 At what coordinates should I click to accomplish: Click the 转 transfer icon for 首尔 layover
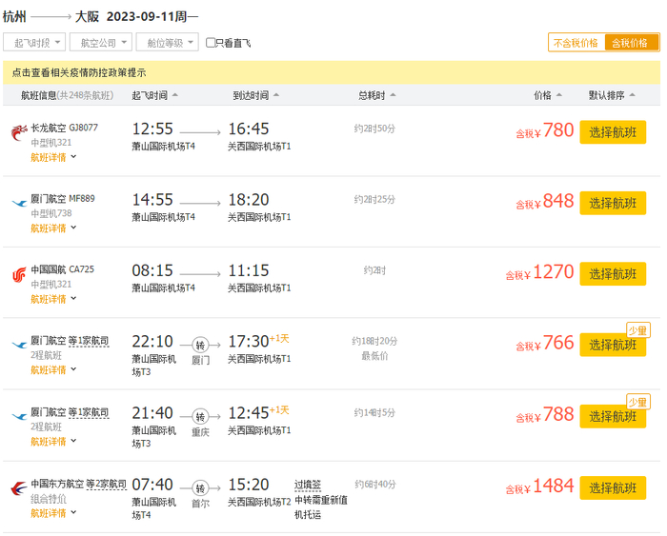[x=200, y=487]
